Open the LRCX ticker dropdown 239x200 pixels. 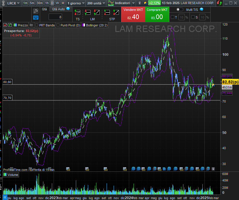tap(13, 3)
